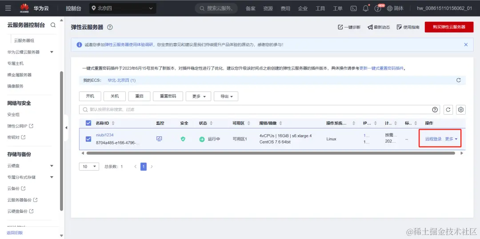The height and width of the screenshot is (239, 480).
Task: Open 使用指南 link
Action: pos(408,27)
